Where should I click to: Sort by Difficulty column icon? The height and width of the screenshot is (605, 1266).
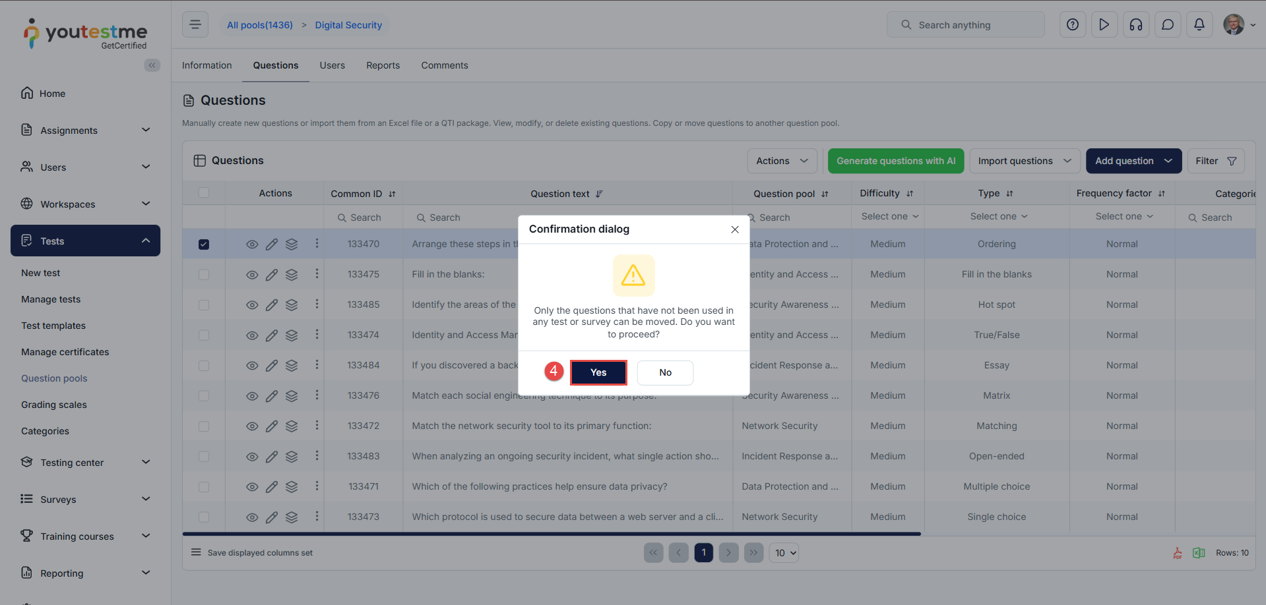click(x=910, y=194)
